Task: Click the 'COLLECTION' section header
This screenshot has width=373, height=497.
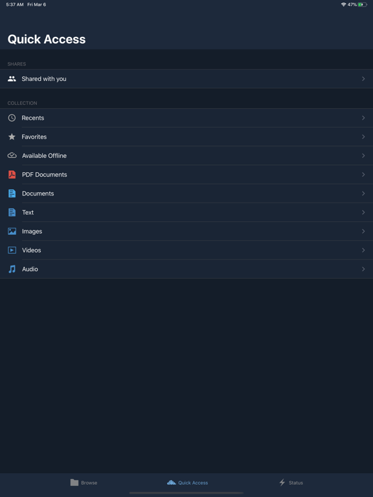Action: pyautogui.click(x=22, y=103)
